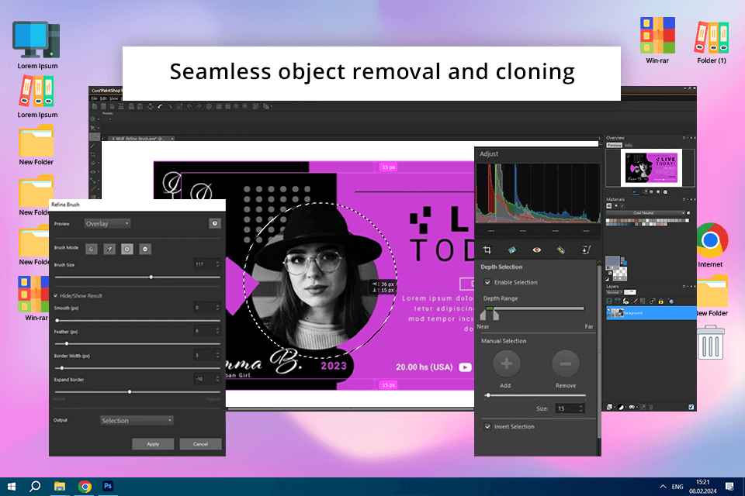Select the brush-stroke brush mode icon in Refine Brush

109,249
